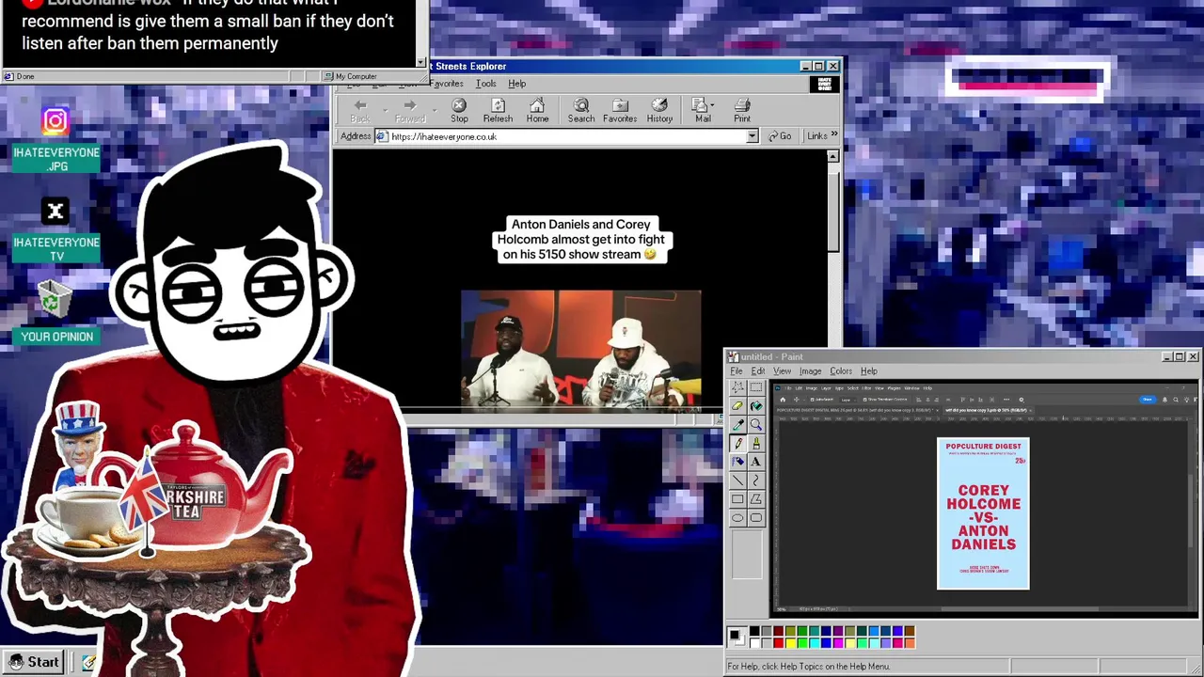Select the Ellipse tool in Paint

[x=737, y=518]
